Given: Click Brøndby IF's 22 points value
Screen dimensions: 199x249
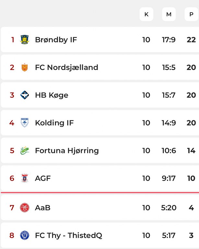Looking at the screenshot, I should click(191, 40).
